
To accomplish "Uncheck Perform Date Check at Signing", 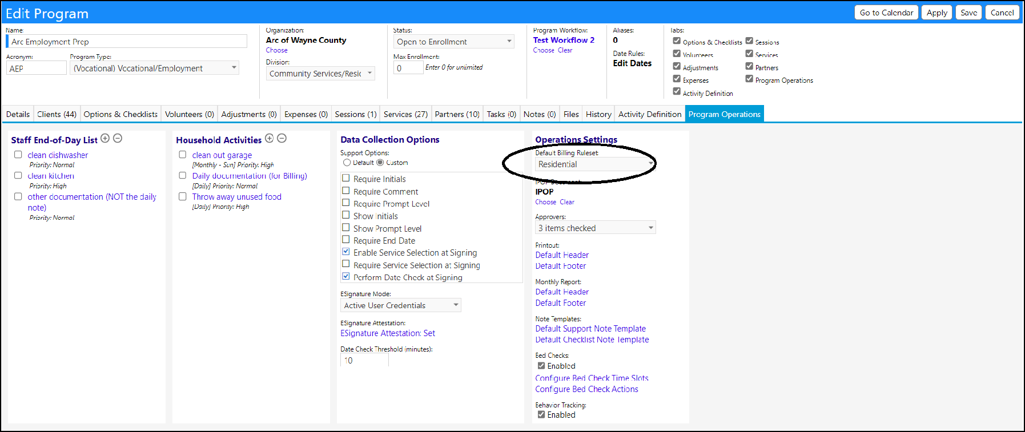I will (x=346, y=276).
